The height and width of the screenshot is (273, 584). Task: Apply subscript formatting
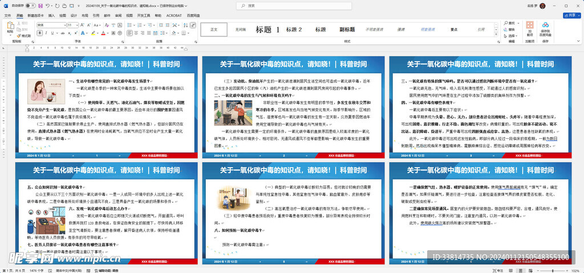[x=69, y=33]
